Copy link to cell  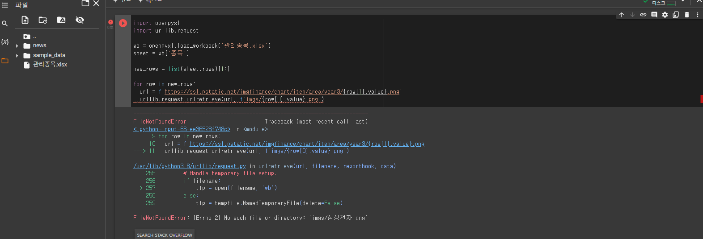tap(643, 15)
